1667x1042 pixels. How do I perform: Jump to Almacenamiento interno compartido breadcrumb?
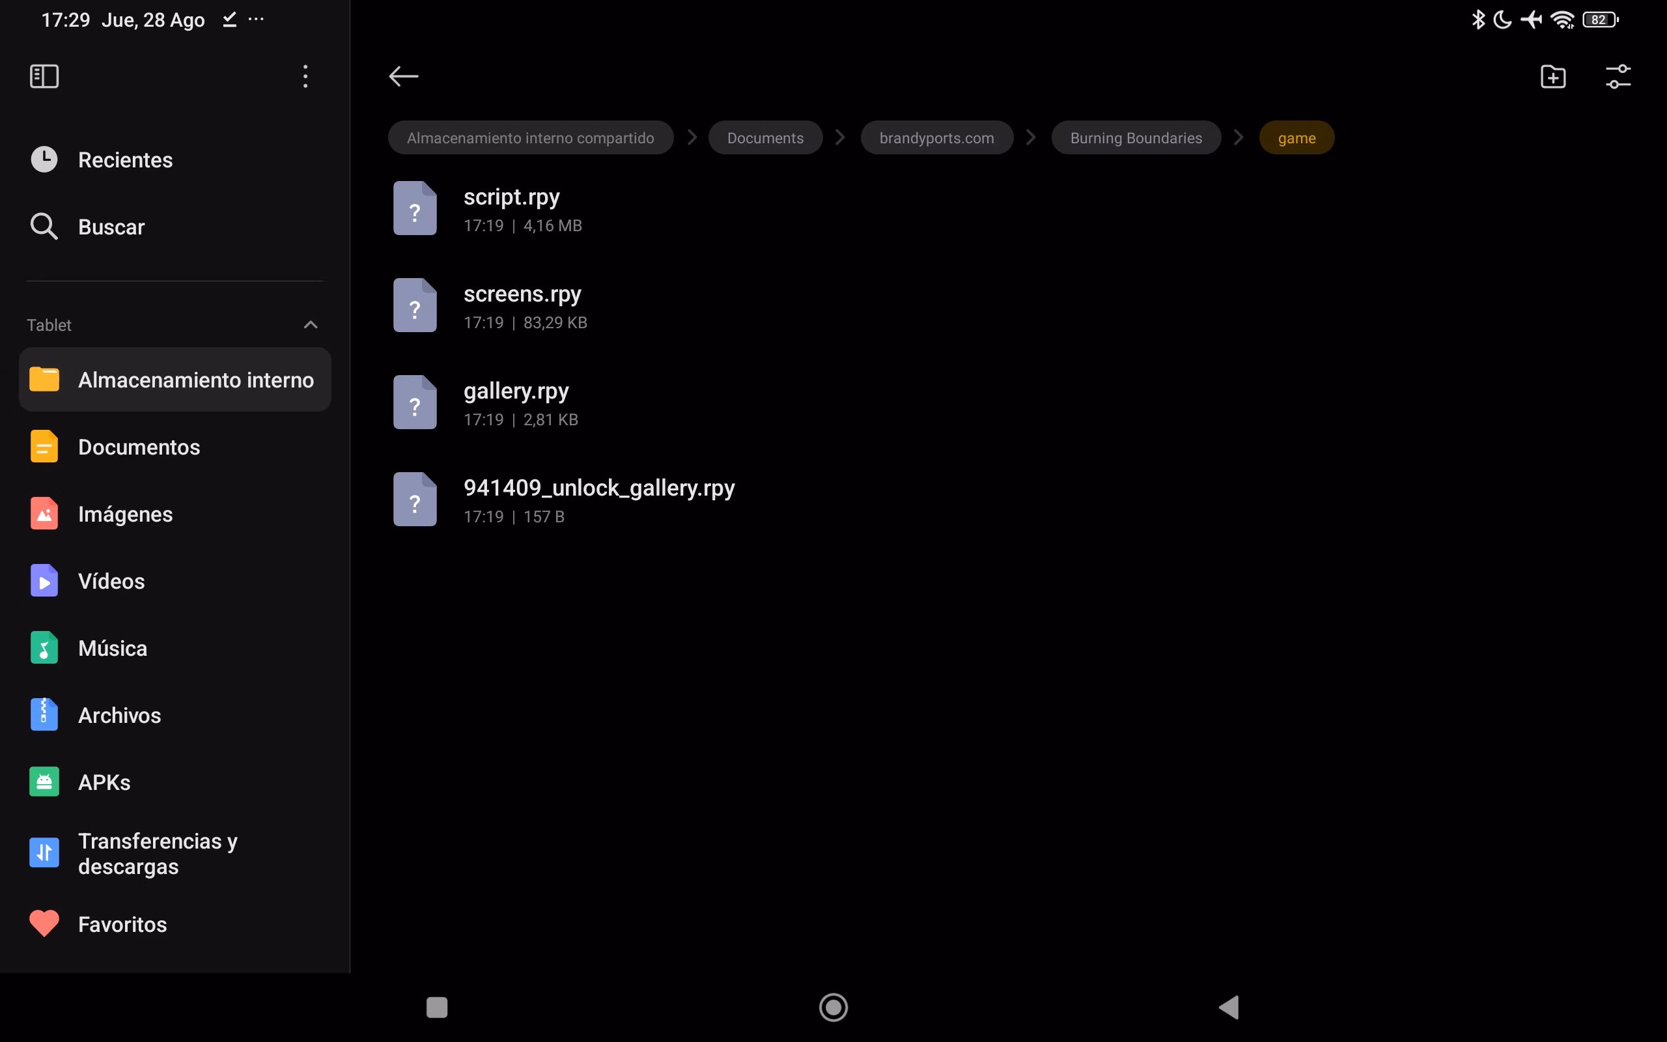click(531, 138)
